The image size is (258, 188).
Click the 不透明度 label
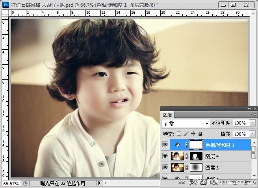[x=221, y=123]
